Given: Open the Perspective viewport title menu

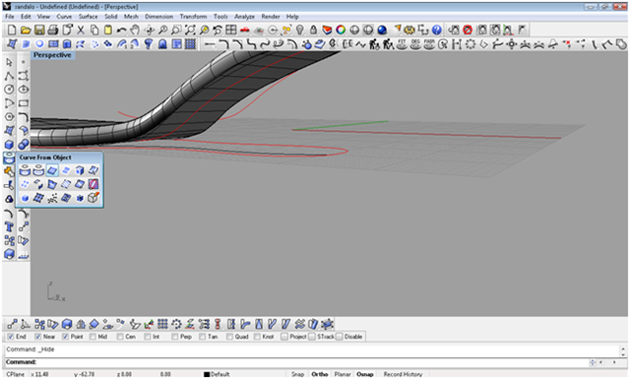Looking at the screenshot, I should click(x=52, y=55).
